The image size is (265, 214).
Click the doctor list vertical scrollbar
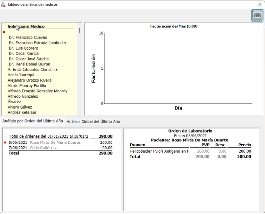(79, 31)
